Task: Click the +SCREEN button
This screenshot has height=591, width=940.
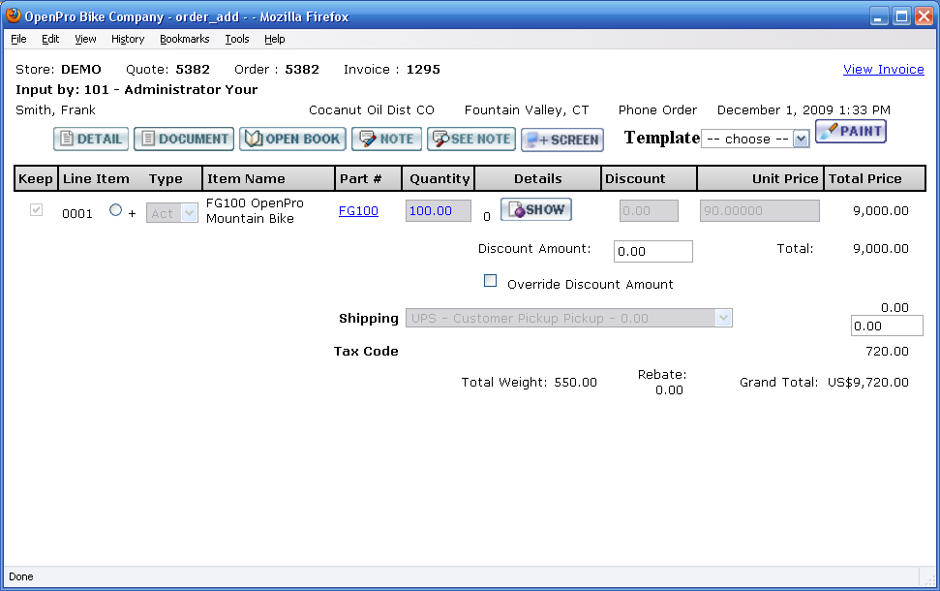Action: (561, 140)
